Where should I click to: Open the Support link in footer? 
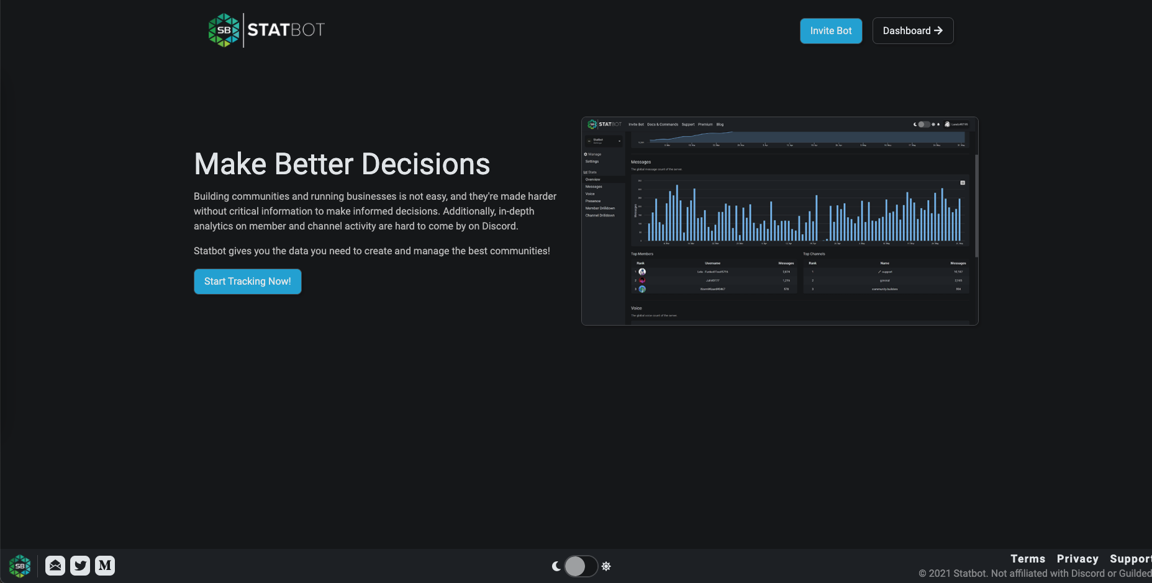(1131, 559)
